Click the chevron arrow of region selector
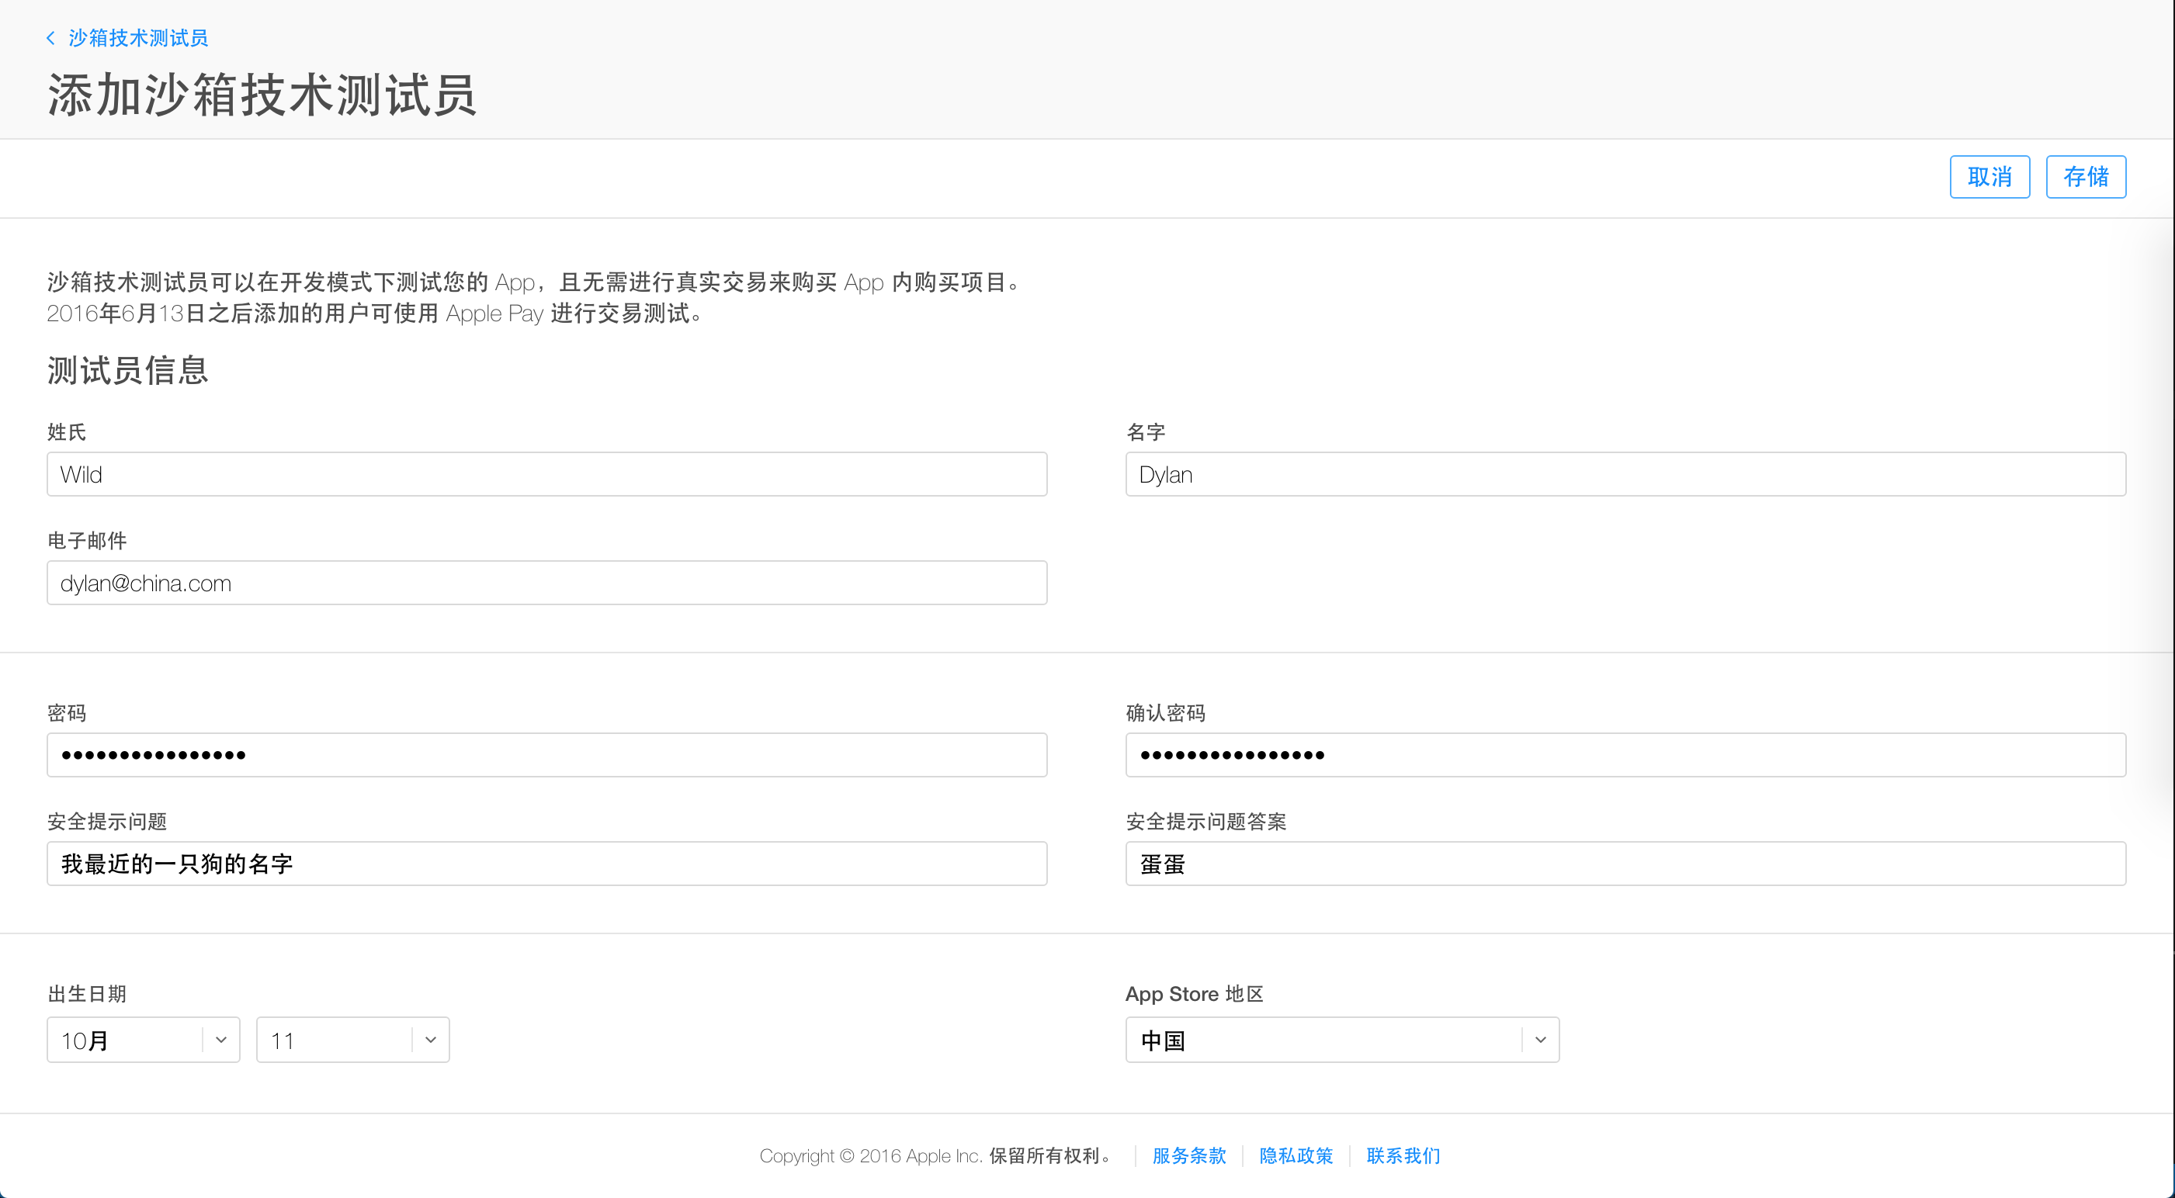The height and width of the screenshot is (1198, 2175). tap(1540, 1040)
